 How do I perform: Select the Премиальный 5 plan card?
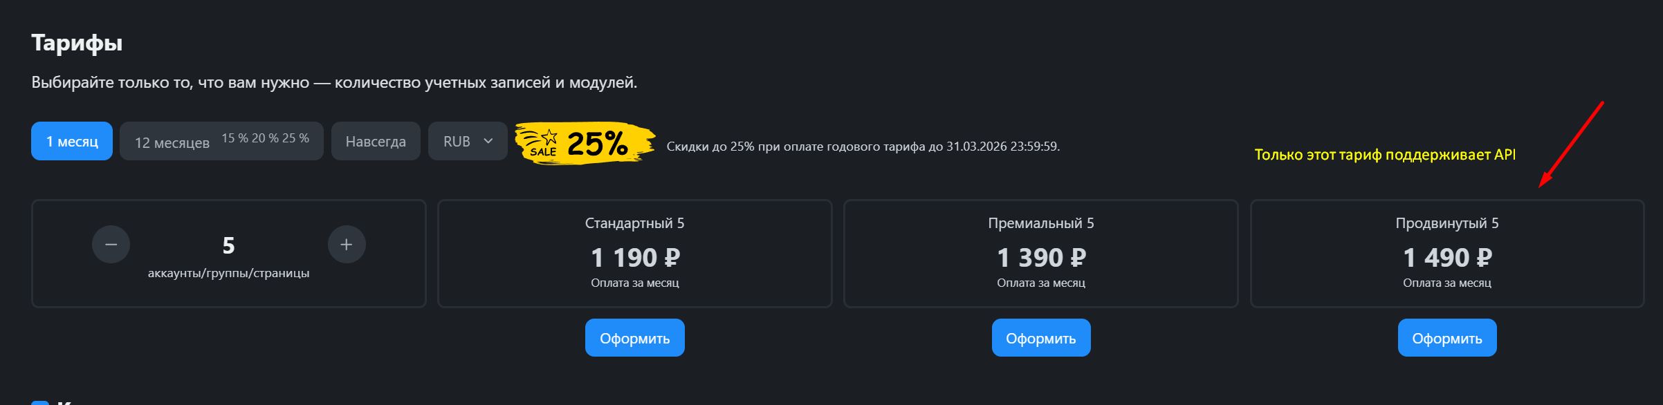[1040, 254]
